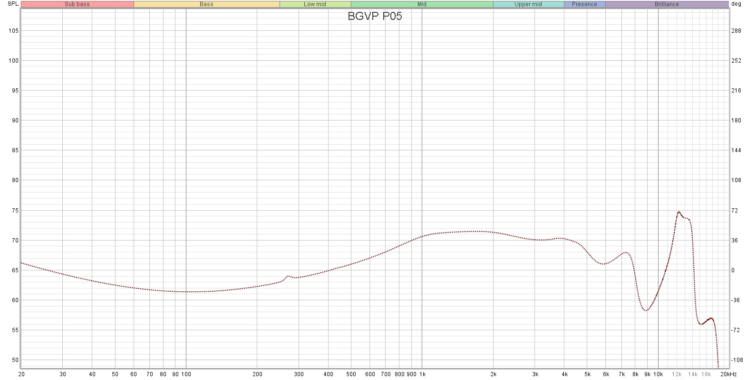756x380 pixels.
Task: Click the 3k frequency tick label
Action: point(535,374)
